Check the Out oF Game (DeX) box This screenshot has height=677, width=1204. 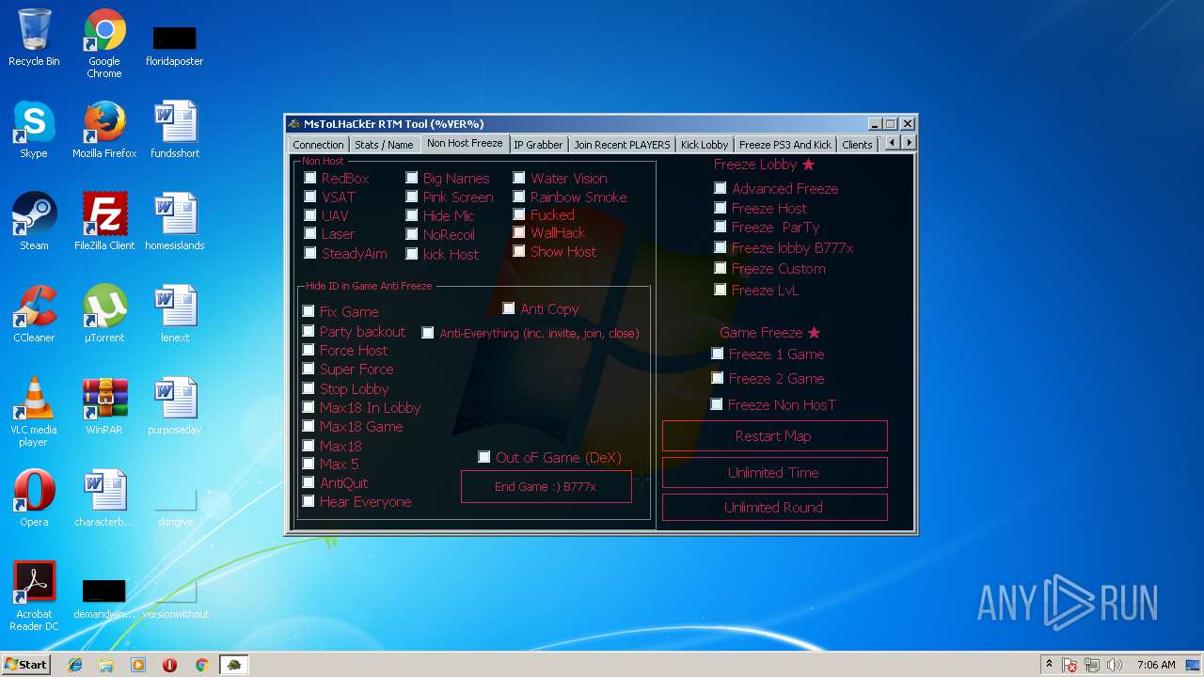(484, 457)
